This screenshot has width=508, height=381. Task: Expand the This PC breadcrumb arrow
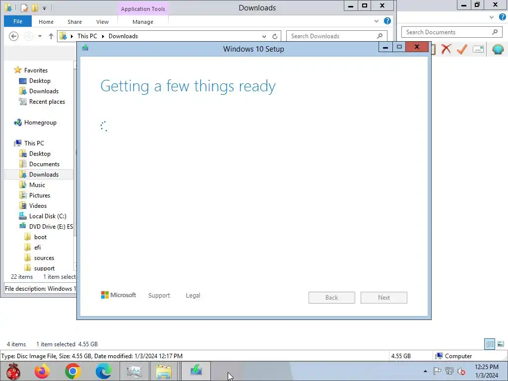point(103,36)
